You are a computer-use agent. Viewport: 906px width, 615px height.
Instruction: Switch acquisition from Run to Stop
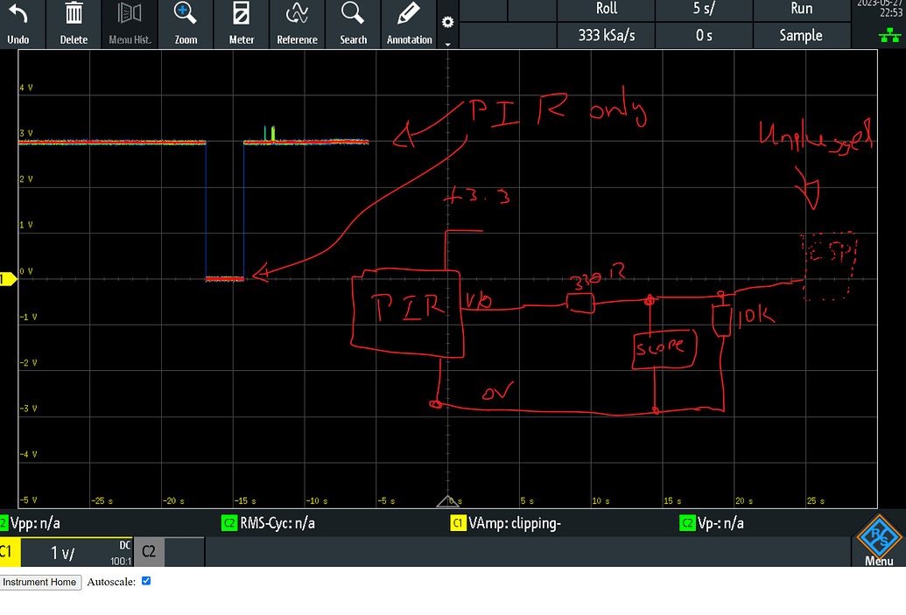pyautogui.click(x=802, y=10)
